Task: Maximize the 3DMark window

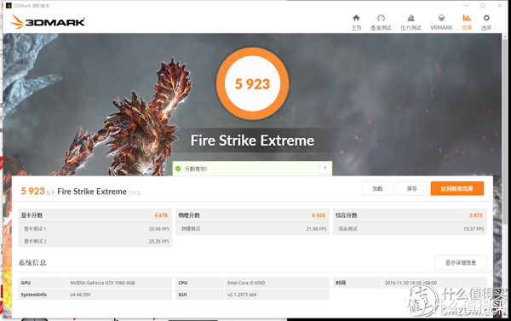Action: [x=483, y=6]
